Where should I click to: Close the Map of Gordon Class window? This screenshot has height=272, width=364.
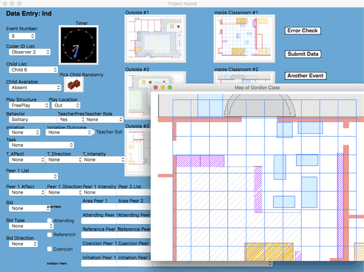155,87
